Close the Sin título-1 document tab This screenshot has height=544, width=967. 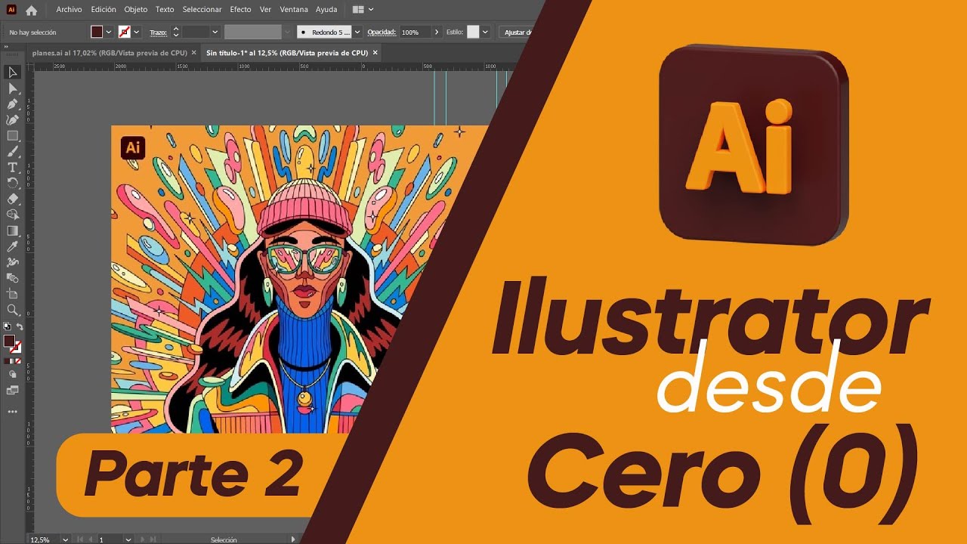(375, 53)
